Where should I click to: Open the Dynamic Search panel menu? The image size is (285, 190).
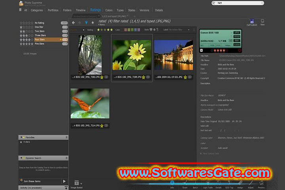tap(66, 158)
